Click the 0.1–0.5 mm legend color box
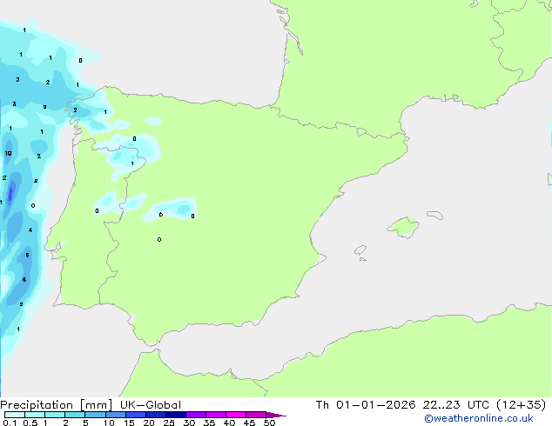The image size is (552, 426). (x=15, y=415)
